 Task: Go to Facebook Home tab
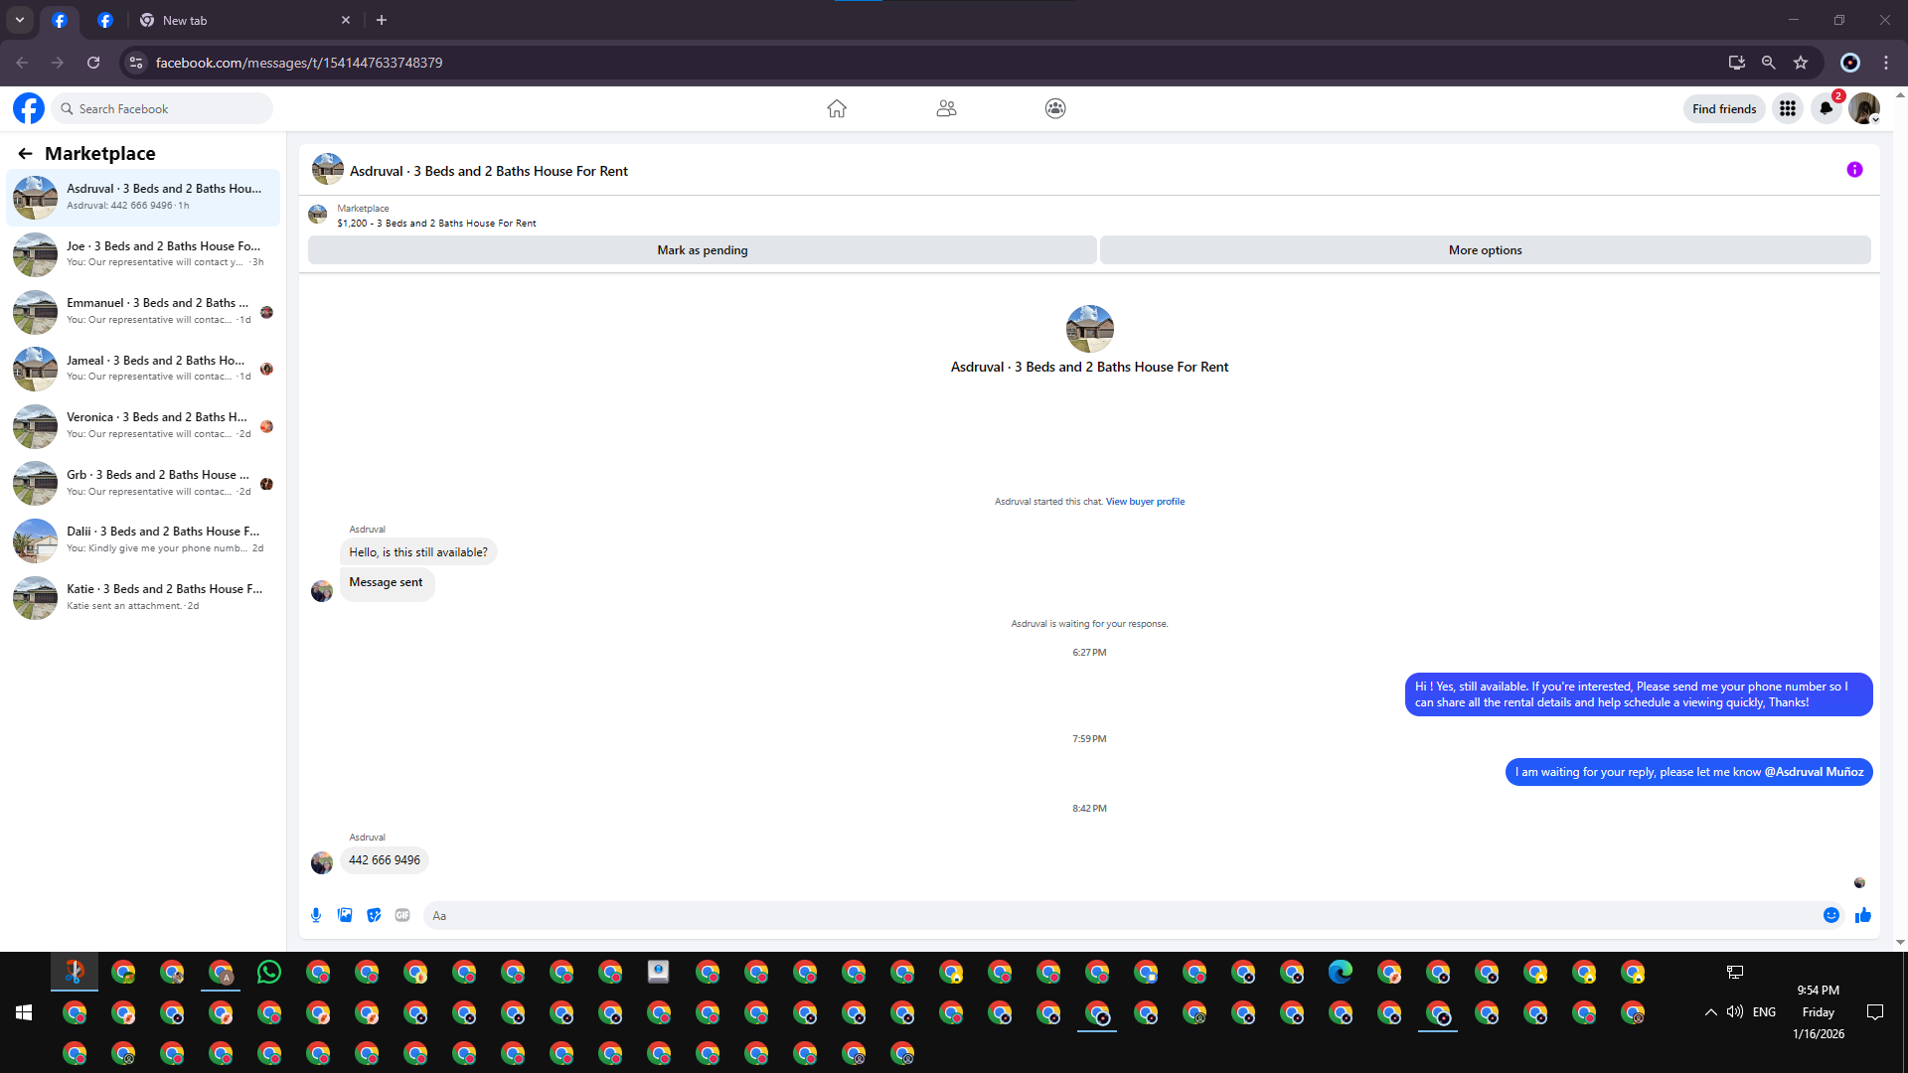(837, 108)
